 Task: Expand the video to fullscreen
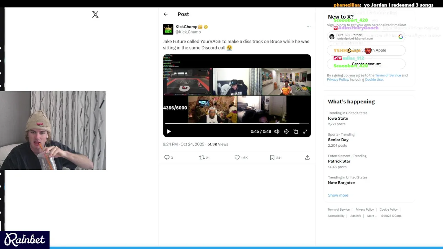(x=305, y=131)
